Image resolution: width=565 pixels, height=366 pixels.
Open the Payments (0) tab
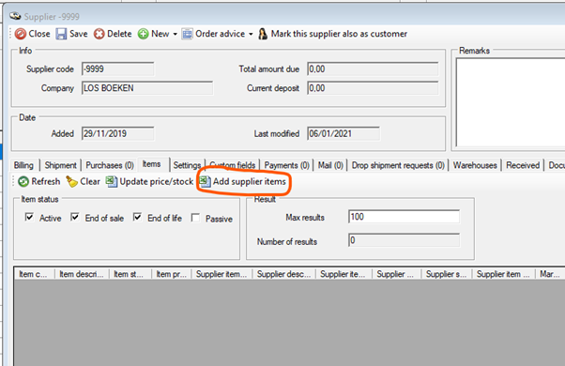pyautogui.click(x=287, y=165)
